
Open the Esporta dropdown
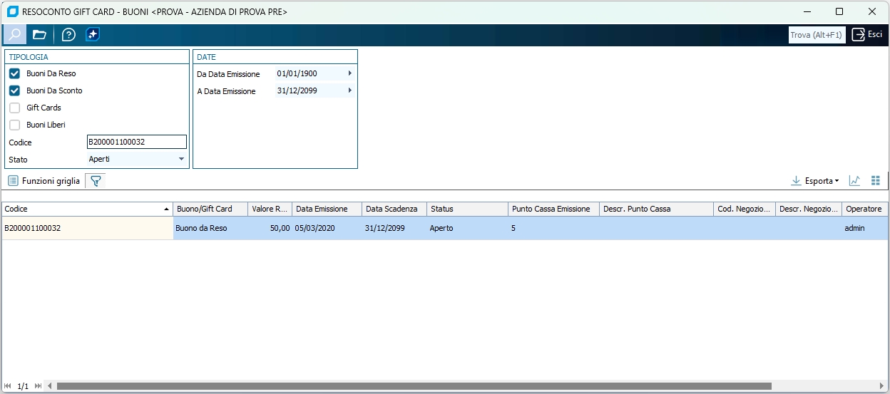pos(815,181)
